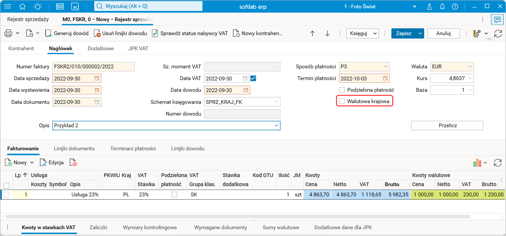Click the move up arrow icon

point(312,33)
